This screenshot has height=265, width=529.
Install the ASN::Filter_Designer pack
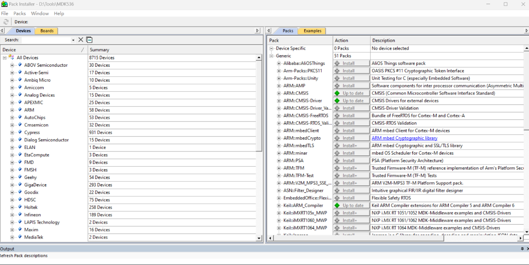[x=352, y=190]
